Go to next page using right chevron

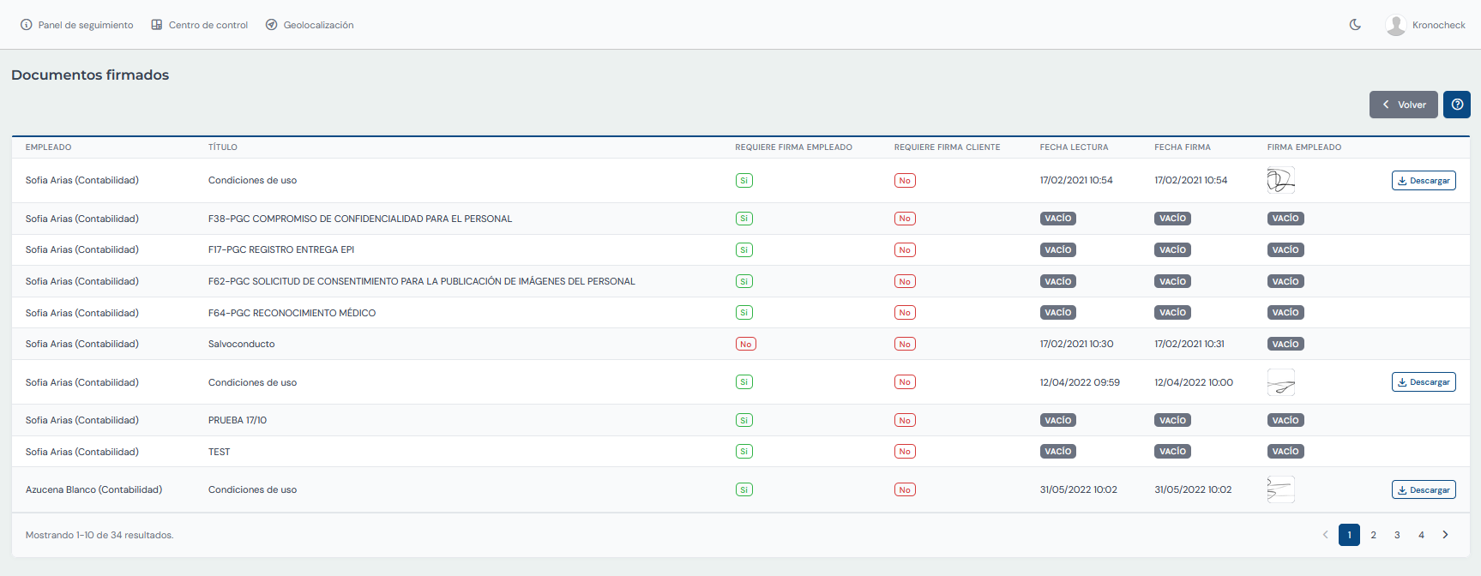click(x=1445, y=535)
